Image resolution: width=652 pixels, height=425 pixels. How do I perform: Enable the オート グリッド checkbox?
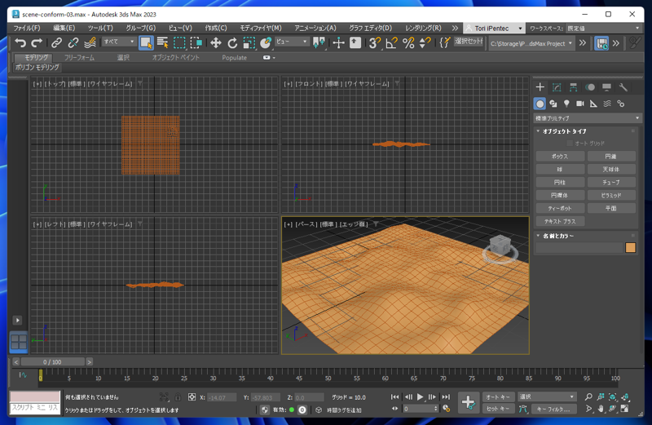click(570, 144)
